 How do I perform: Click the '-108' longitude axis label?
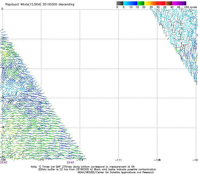coord(157,160)
